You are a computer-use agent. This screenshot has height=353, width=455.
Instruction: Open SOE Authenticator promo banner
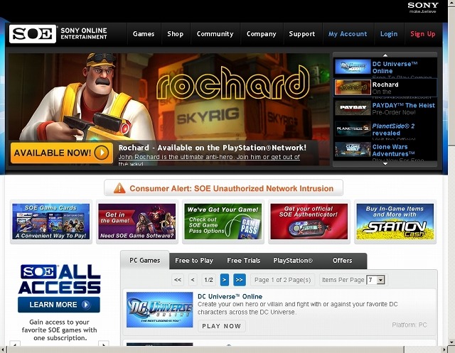click(309, 222)
